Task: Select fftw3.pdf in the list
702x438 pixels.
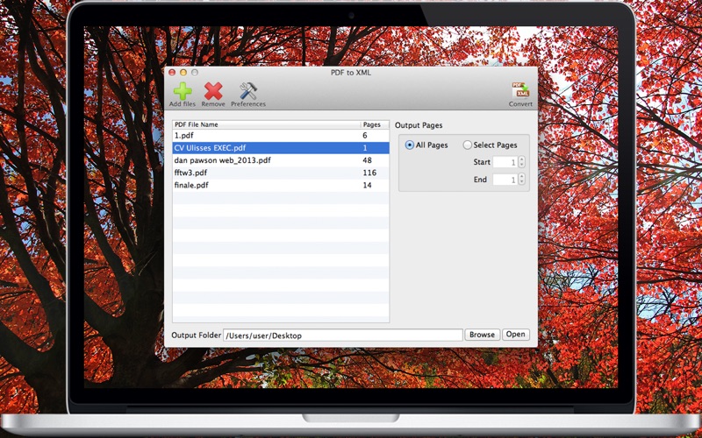Action: 281,173
